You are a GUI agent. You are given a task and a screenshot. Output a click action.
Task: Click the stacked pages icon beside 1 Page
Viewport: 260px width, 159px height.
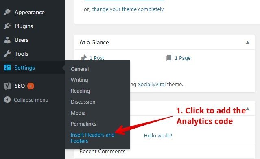[x=168, y=58]
